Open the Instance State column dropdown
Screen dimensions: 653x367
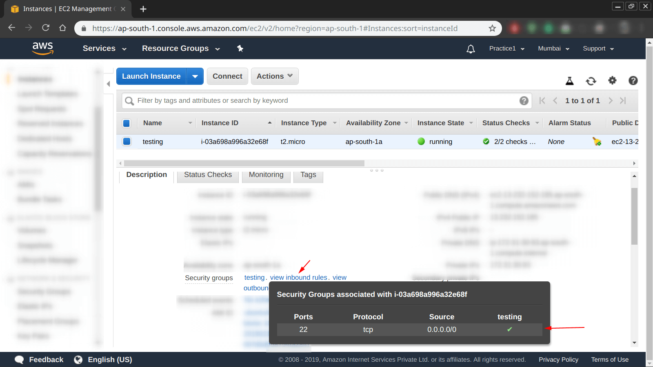coord(471,123)
